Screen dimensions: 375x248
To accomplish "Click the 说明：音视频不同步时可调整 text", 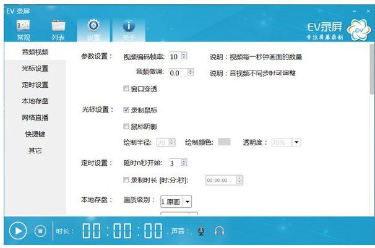I will [x=253, y=73].
